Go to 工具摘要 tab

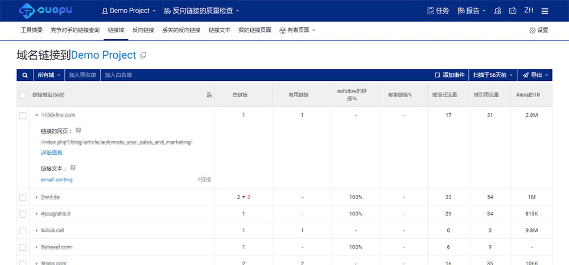[32, 31]
